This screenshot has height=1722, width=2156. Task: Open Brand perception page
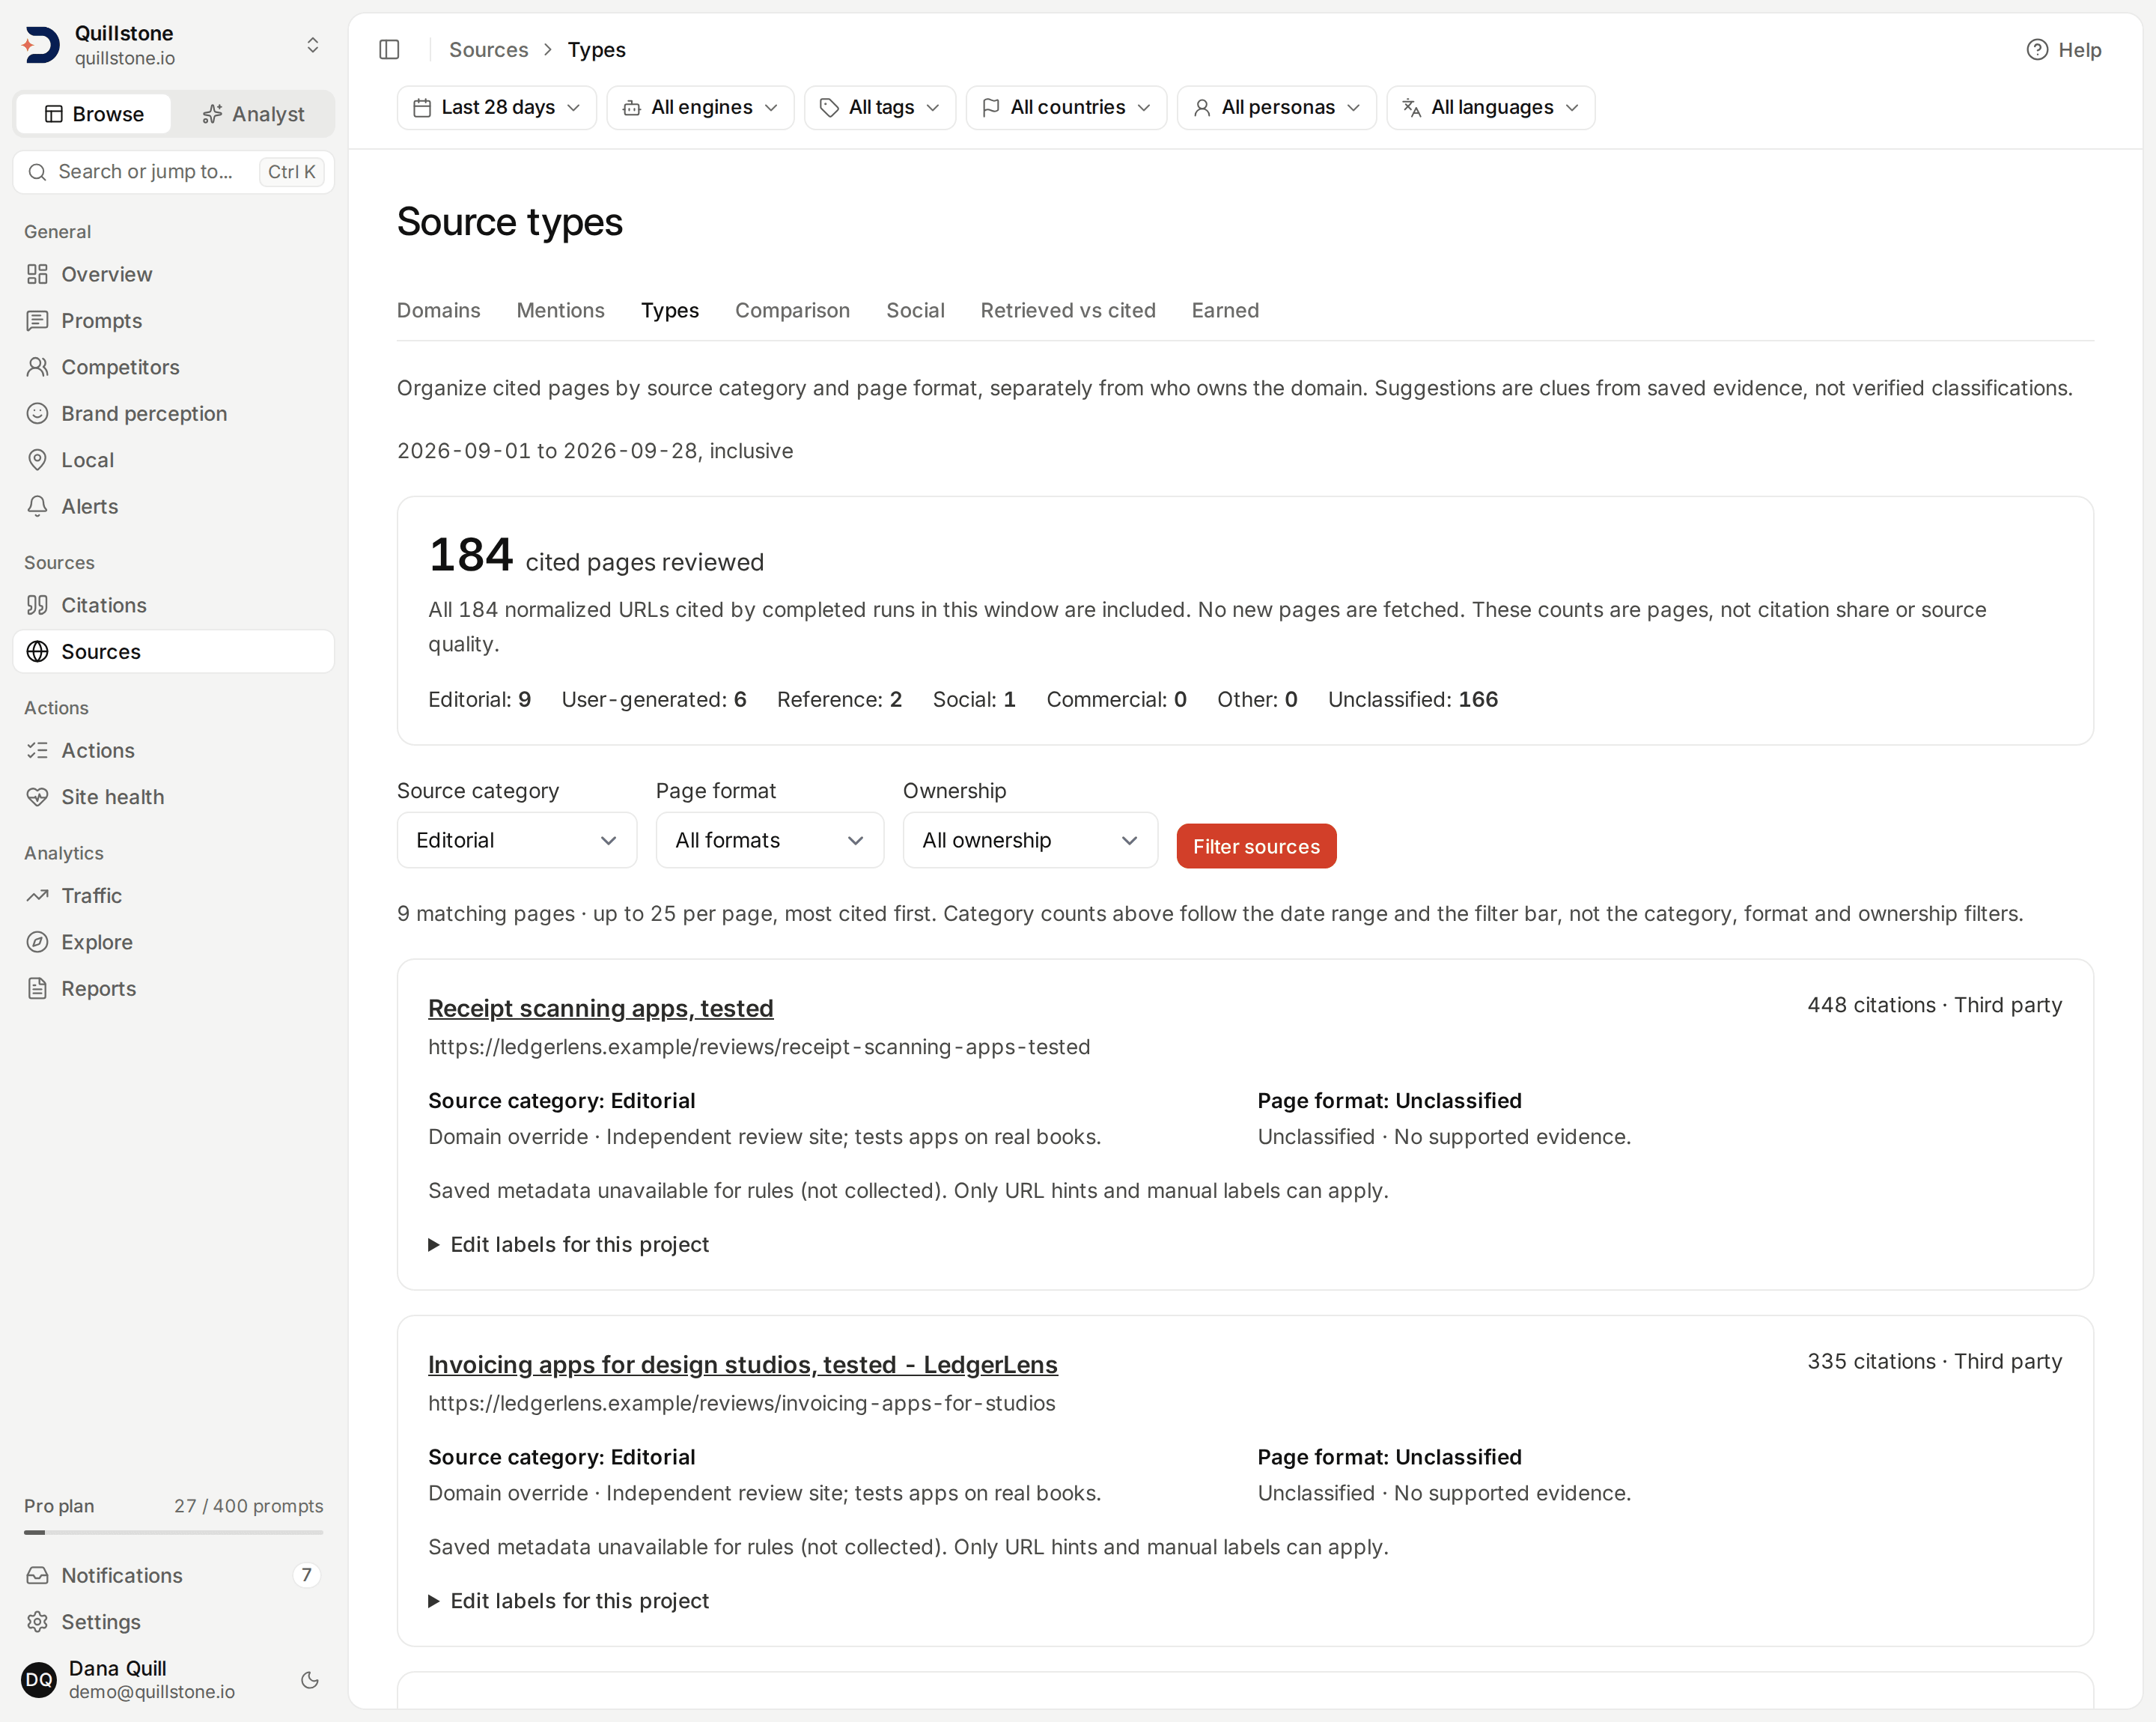174,413
